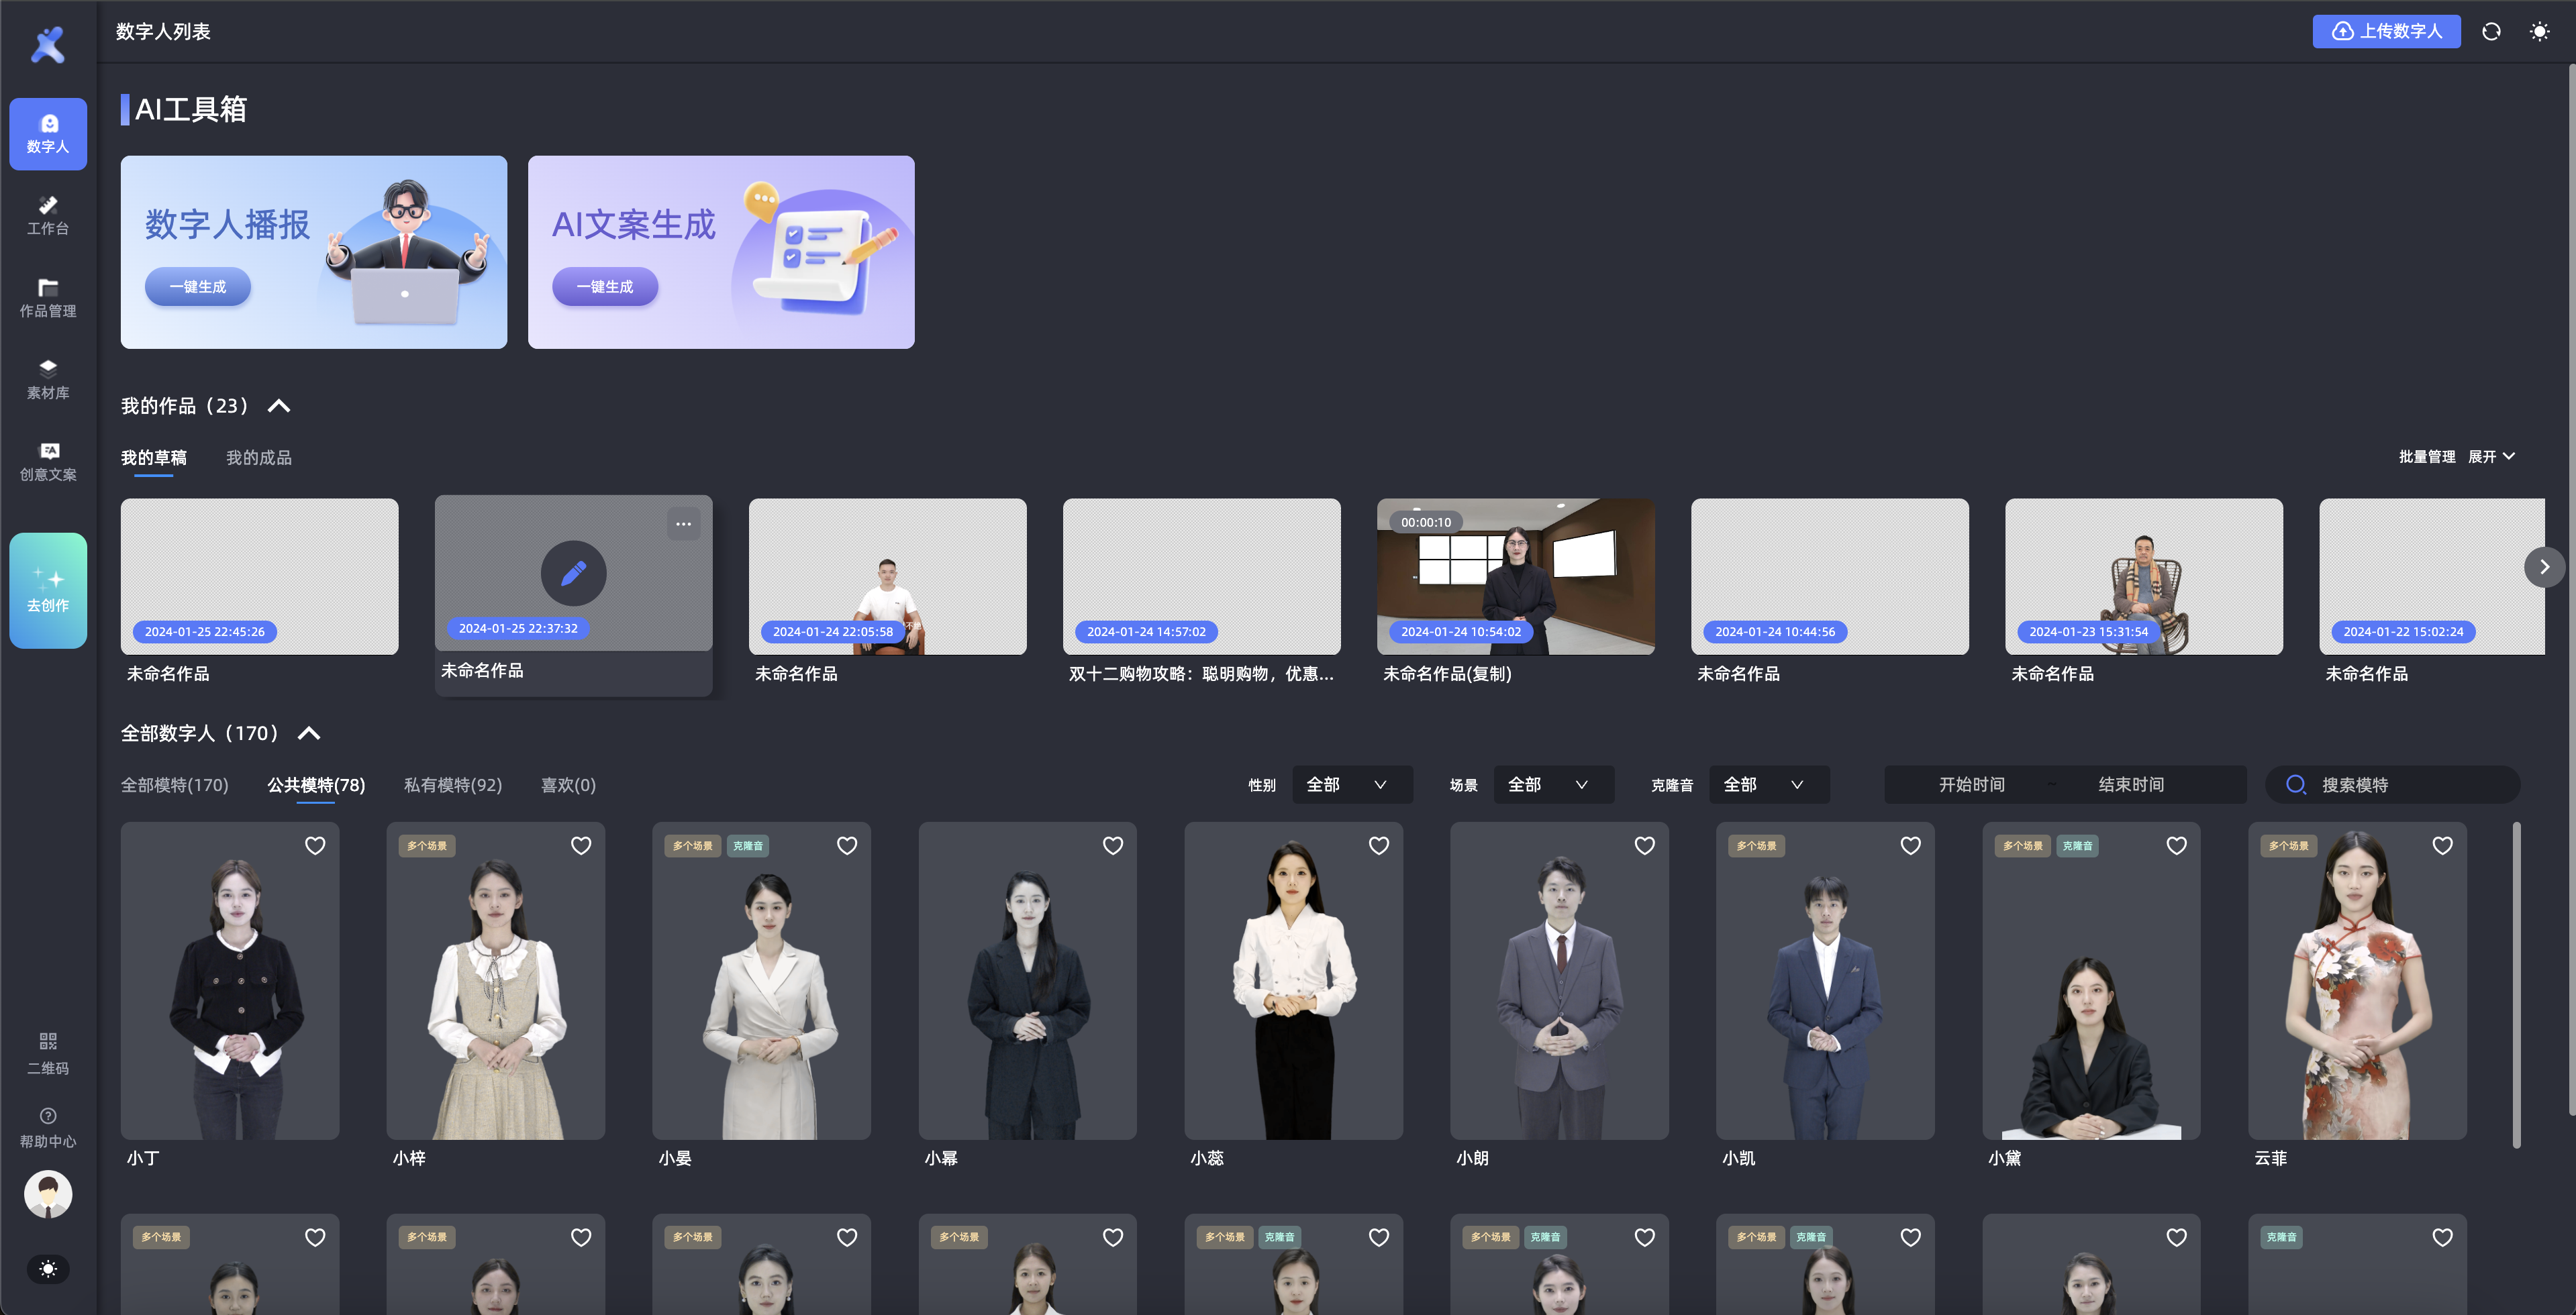Click 结束时间 date field

click(2131, 784)
